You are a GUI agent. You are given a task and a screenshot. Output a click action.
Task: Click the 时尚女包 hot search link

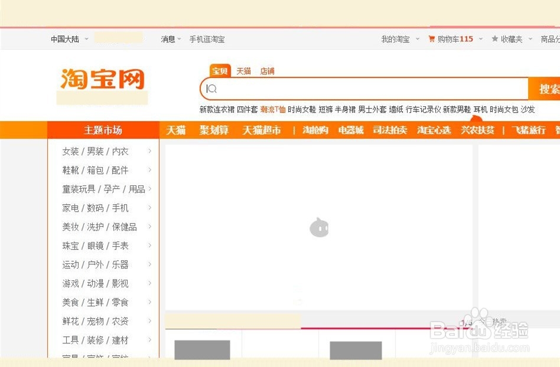504,110
